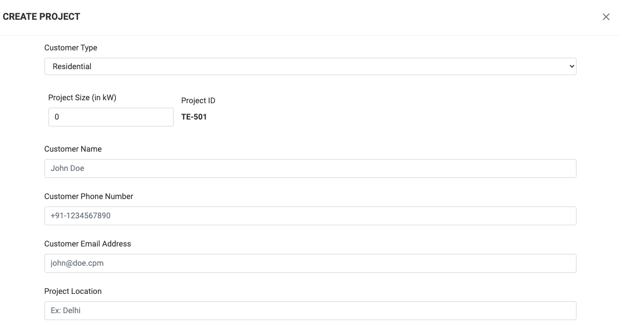Click the 'Customer Type' label

[x=71, y=48]
